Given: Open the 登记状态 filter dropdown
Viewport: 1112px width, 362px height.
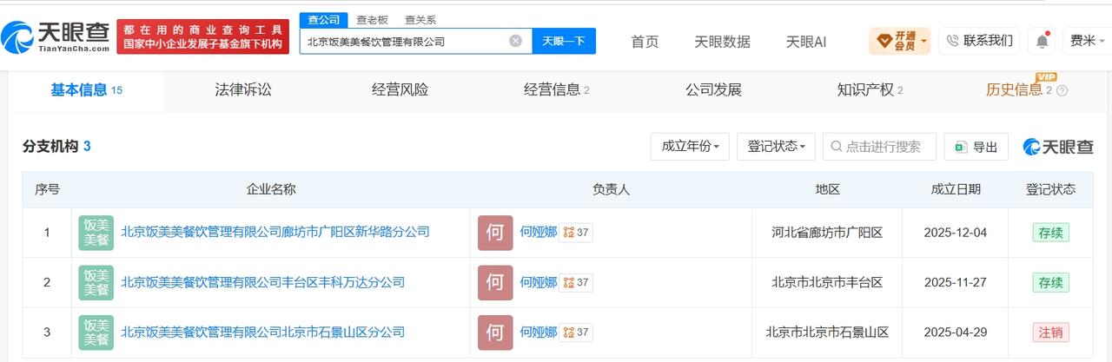Looking at the screenshot, I should tap(776, 147).
